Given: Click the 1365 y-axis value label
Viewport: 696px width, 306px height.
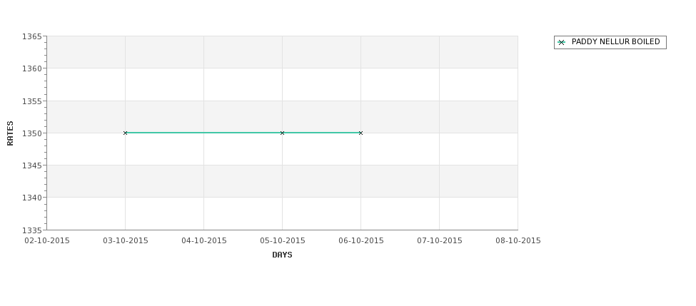Looking at the screenshot, I should pyautogui.click(x=31, y=36).
